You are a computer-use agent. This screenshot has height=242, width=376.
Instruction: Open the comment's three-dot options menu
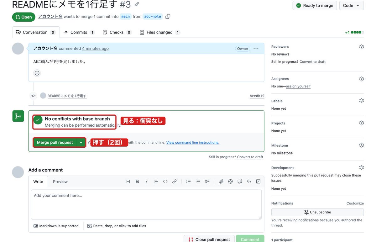tap(256, 48)
